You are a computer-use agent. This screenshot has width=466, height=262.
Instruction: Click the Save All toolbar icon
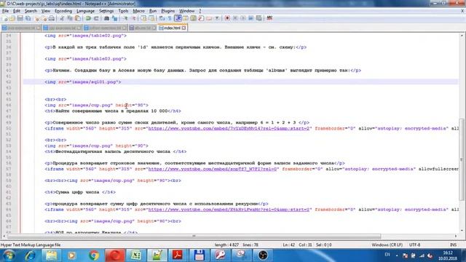(28, 18)
